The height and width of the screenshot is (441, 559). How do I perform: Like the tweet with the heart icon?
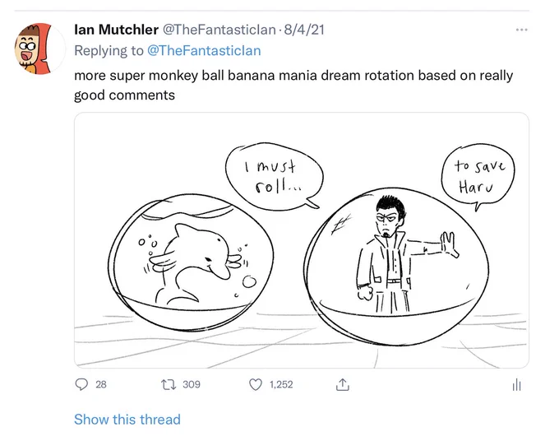pos(256,384)
